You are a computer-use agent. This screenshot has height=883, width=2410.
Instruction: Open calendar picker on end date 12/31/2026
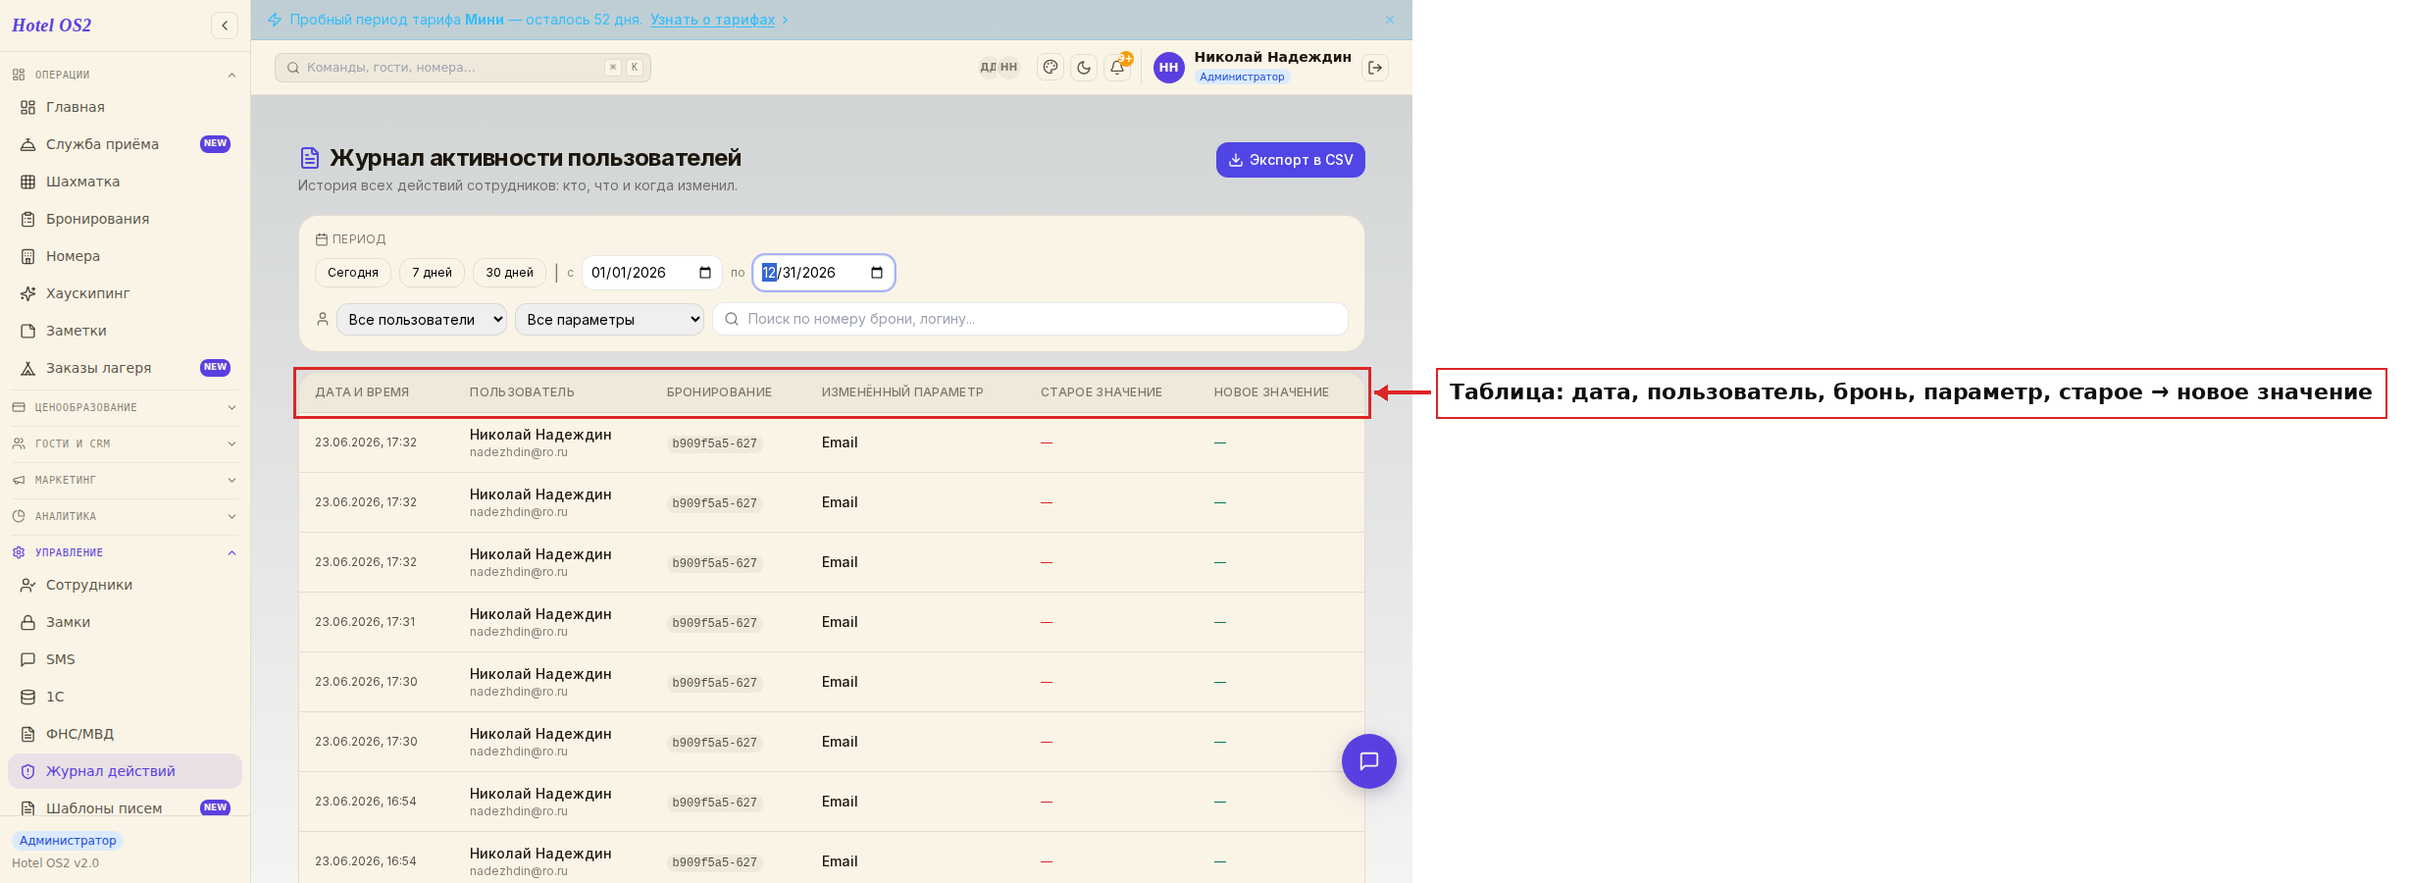click(x=877, y=273)
